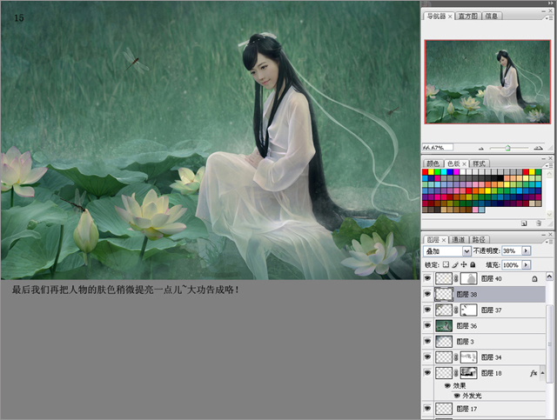Select the 图层 34 layer name
Viewport: 557px width, 420px height.
pyautogui.click(x=491, y=357)
